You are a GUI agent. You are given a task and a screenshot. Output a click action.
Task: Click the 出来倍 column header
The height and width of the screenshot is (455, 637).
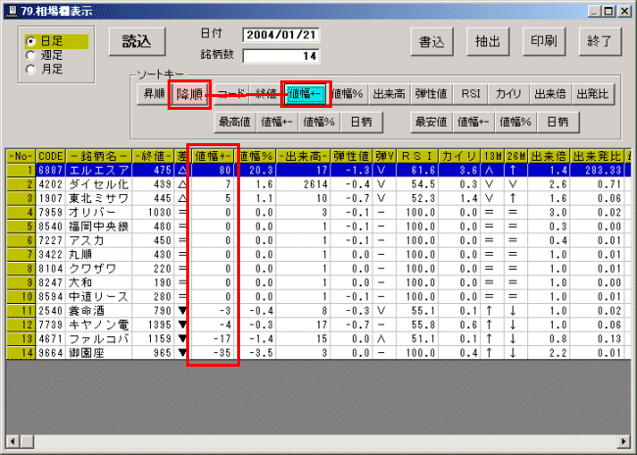point(549,156)
